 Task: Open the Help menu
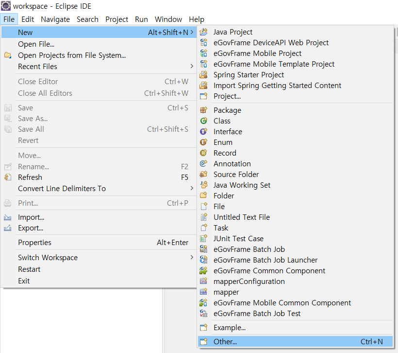coord(197,19)
